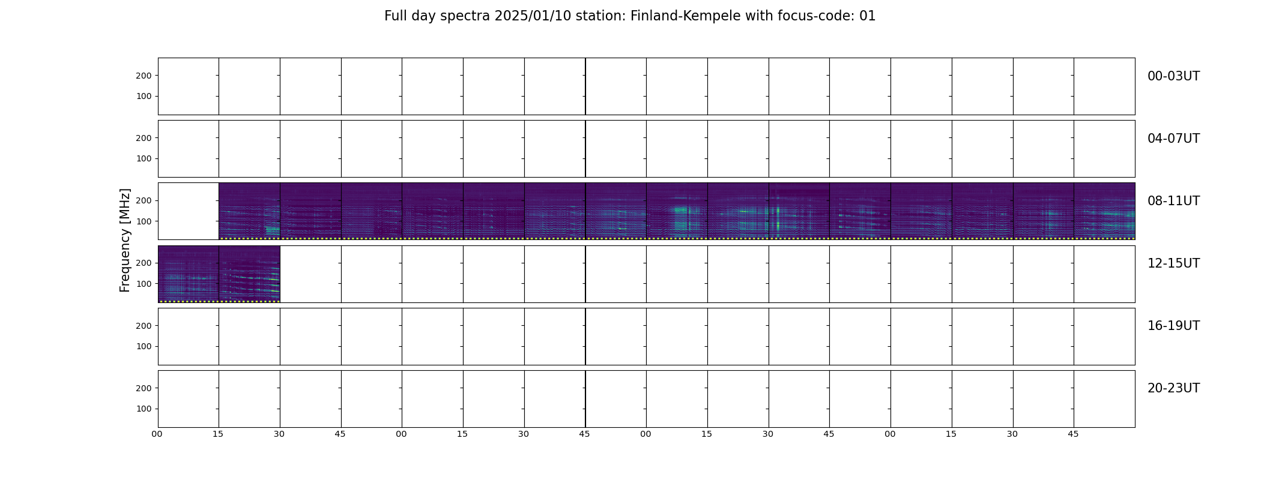Click the 100 frequency tick on 20-23UT row
The width and height of the screenshot is (1261, 480).
click(x=144, y=409)
